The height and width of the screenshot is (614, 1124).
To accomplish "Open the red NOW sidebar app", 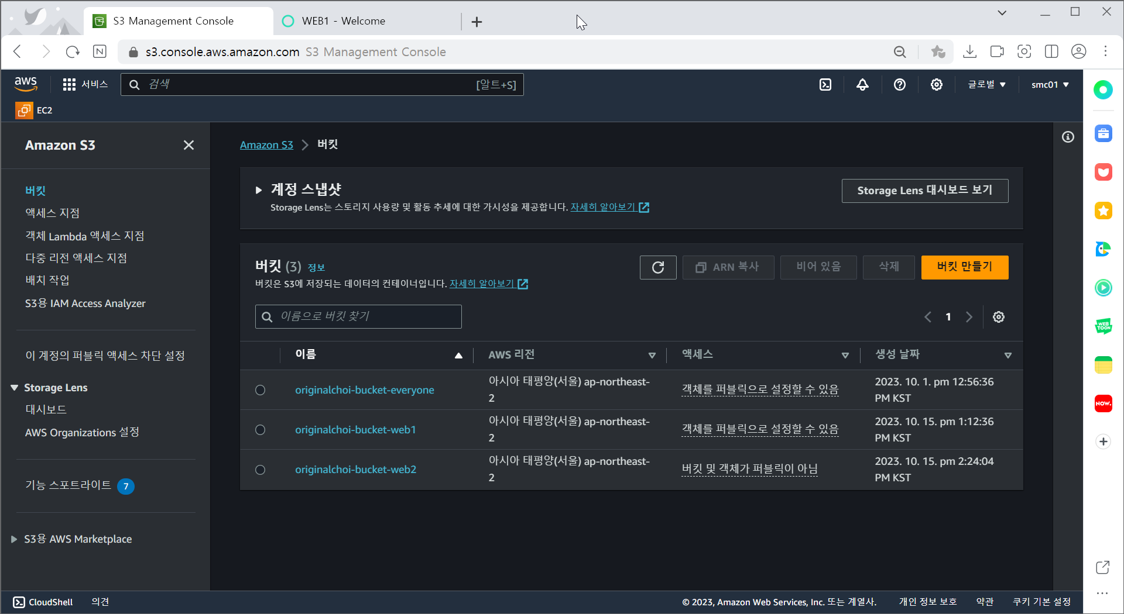I will (1104, 403).
